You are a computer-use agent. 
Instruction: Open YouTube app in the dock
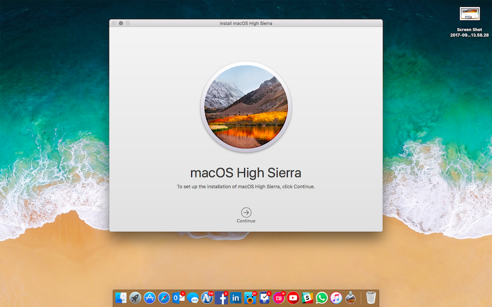293,298
